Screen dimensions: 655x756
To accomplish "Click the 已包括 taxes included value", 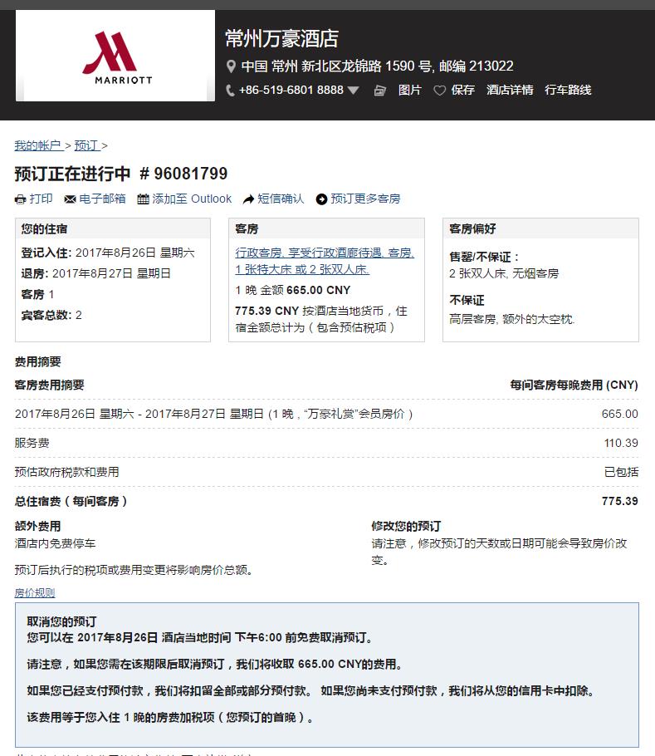I will 621,472.
